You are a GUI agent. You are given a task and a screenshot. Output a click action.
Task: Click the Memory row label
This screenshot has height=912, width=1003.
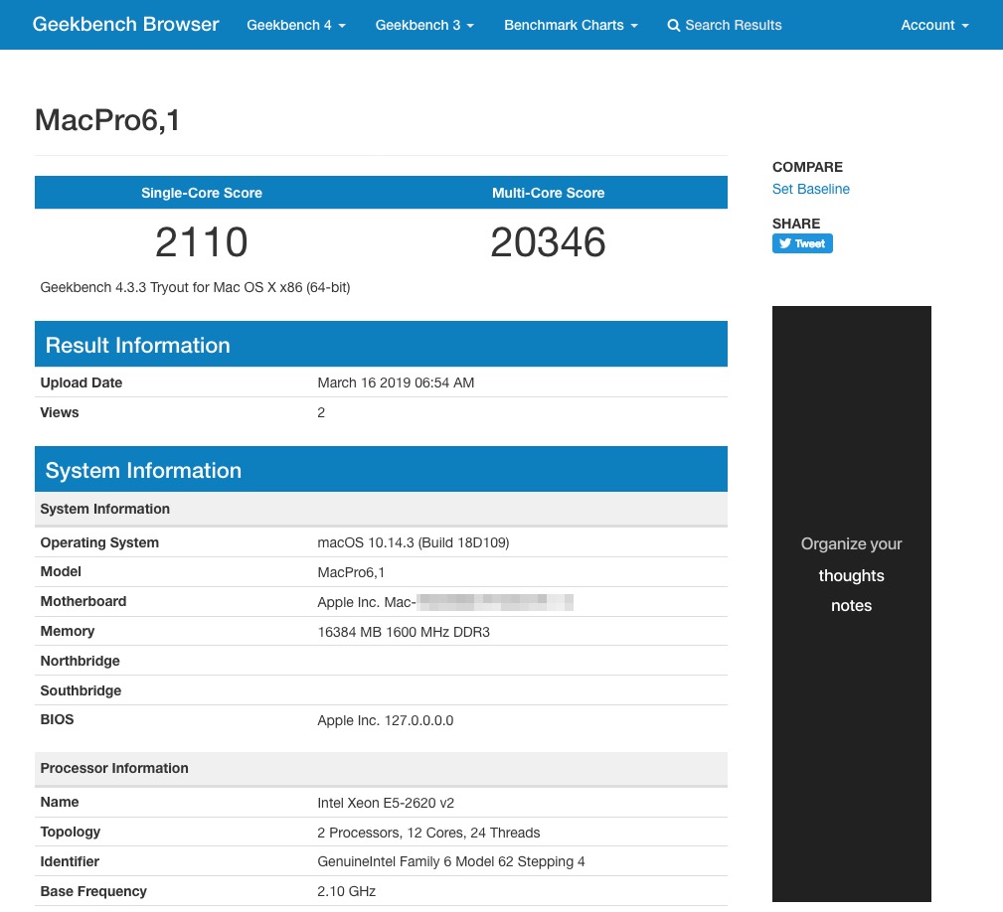point(68,632)
